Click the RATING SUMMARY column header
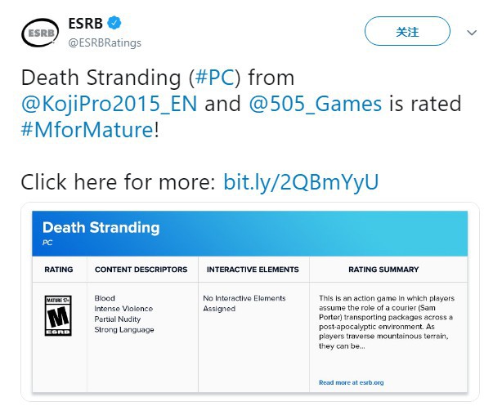 [383, 270]
